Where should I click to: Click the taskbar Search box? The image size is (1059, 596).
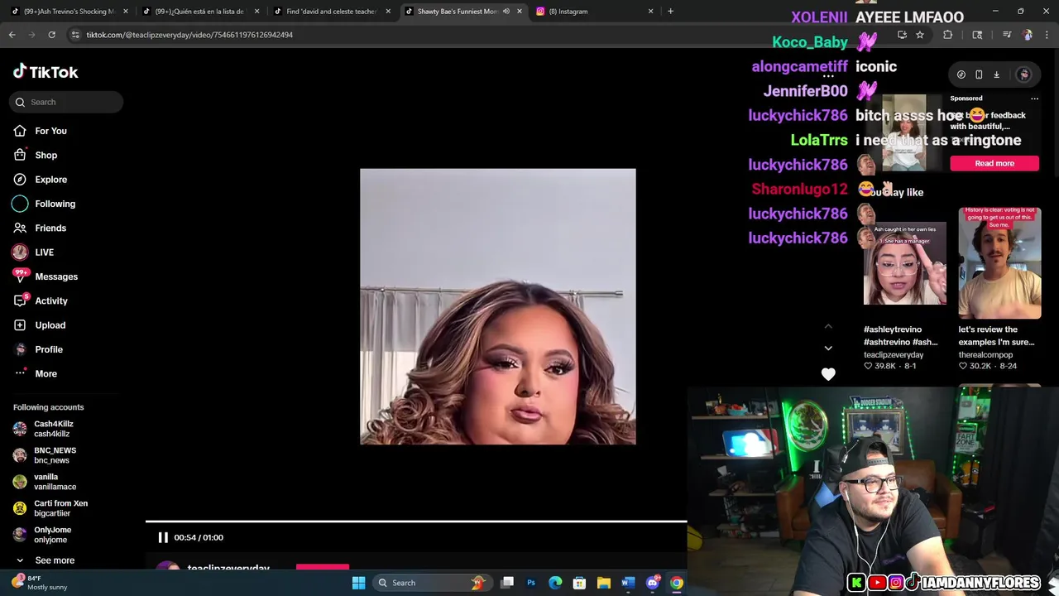point(431,583)
